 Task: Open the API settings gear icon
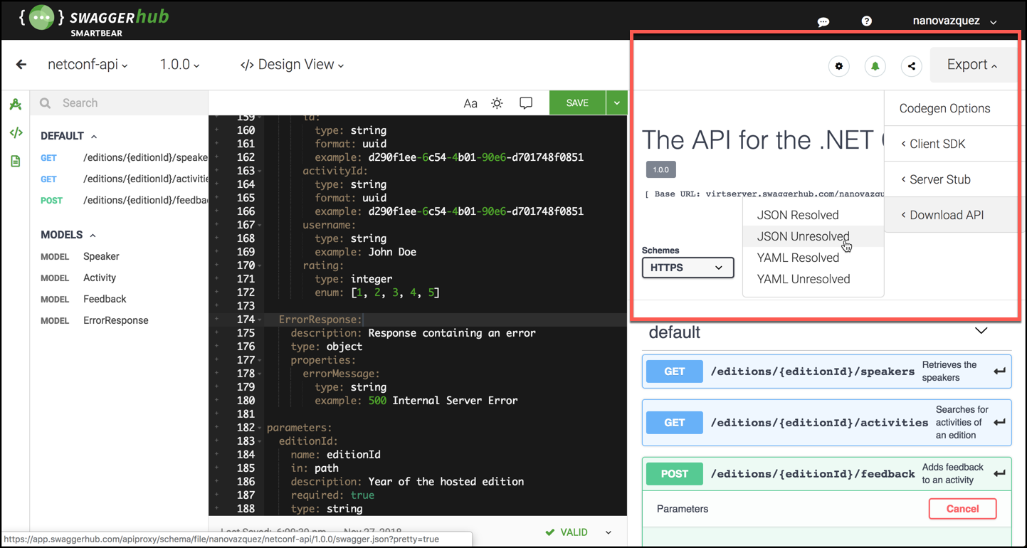pos(839,66)
